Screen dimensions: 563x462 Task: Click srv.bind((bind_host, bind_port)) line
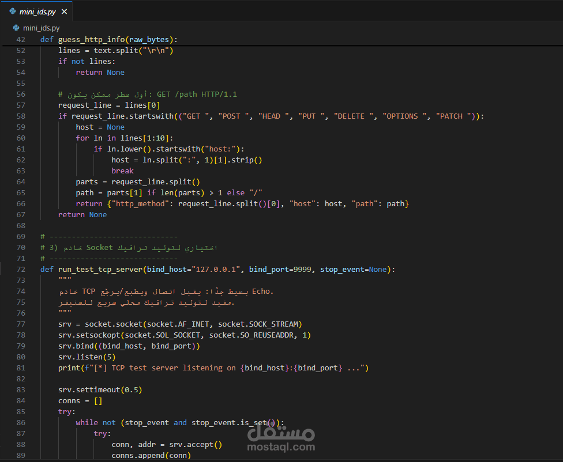click(129, 346)
